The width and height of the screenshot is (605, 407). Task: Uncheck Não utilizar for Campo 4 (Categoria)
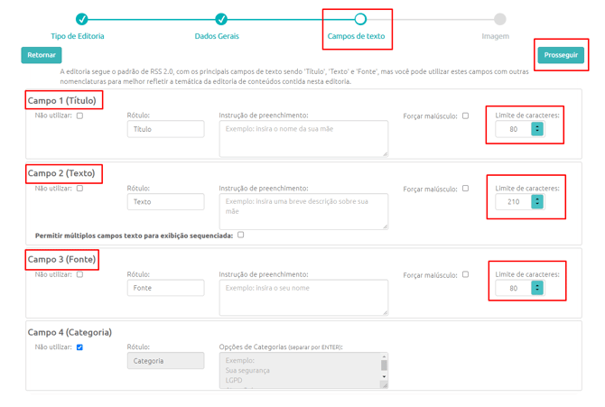79,347
